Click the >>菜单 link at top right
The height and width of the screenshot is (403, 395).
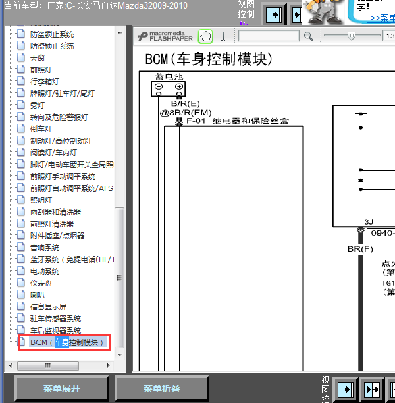coord(382,18)
